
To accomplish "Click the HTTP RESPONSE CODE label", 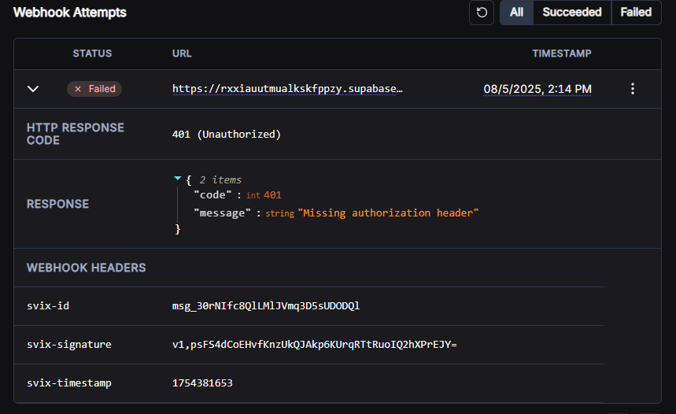I will point(76,134).
